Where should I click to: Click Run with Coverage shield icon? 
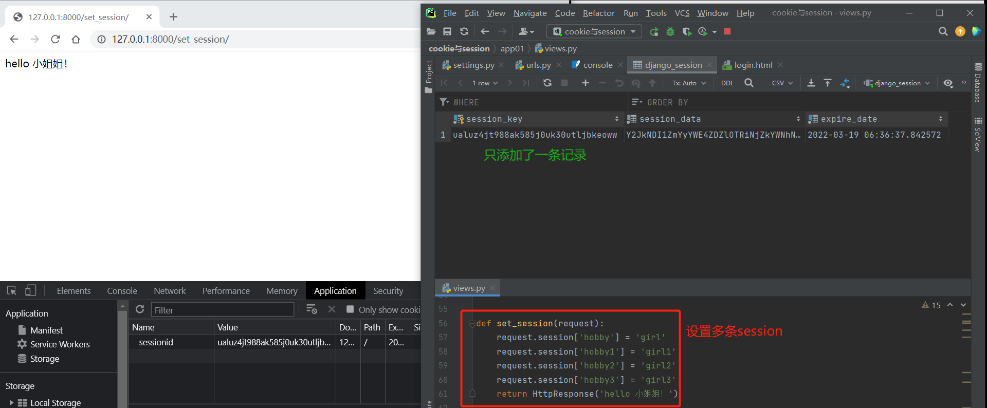[687, 32]
